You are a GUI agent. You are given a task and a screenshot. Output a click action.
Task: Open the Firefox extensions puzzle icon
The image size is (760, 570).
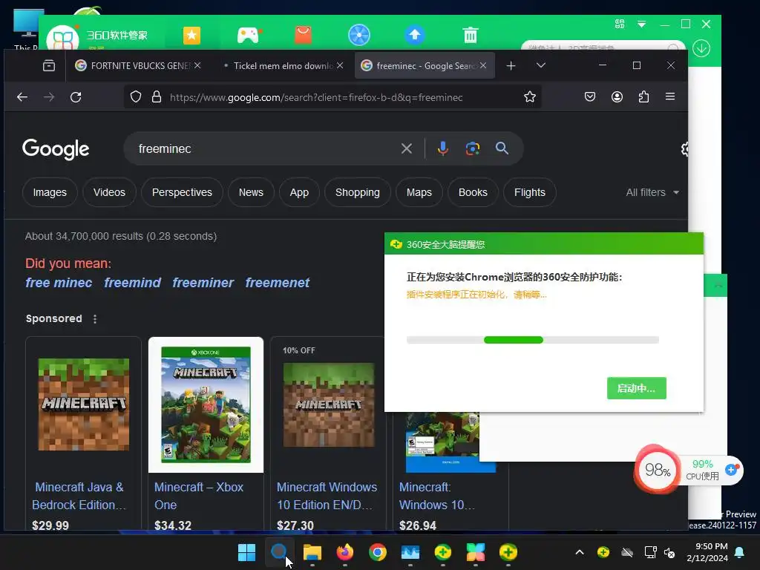643,97
